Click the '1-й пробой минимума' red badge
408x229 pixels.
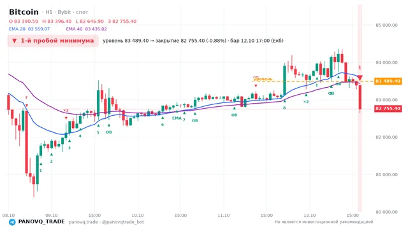click(x=53, y=41)
